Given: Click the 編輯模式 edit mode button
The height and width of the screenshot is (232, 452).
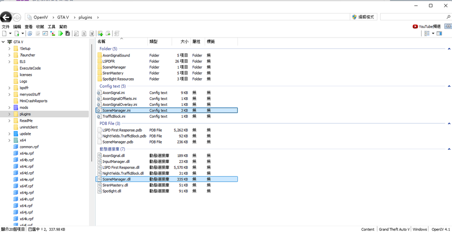Looking at the screenshot, I should click(364, 17).
